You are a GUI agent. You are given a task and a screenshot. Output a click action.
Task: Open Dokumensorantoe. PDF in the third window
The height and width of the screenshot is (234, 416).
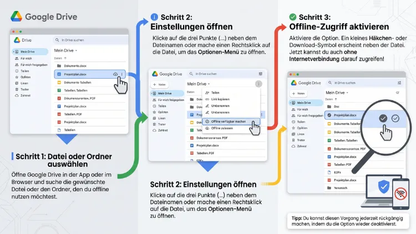[x=346, y=149]
